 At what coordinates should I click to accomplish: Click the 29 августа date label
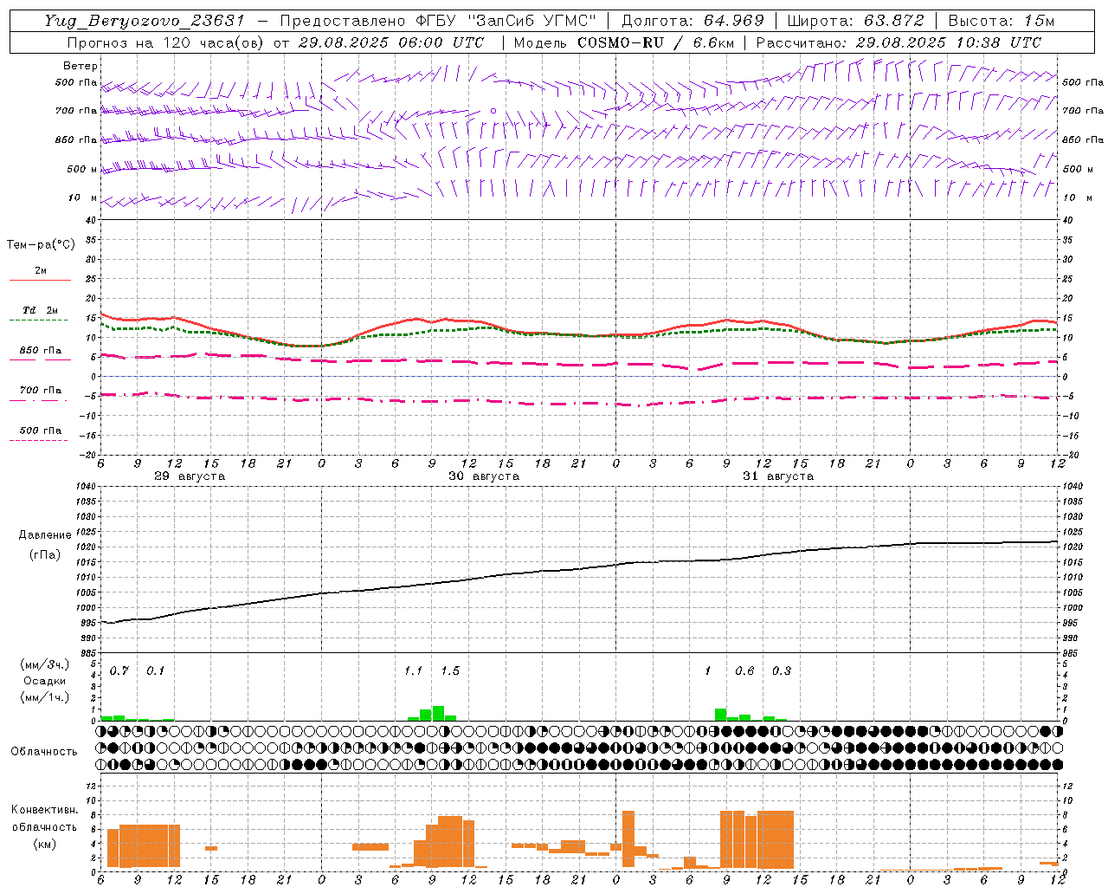click(x=190, y=476)
